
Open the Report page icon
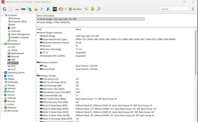(11, 9)
